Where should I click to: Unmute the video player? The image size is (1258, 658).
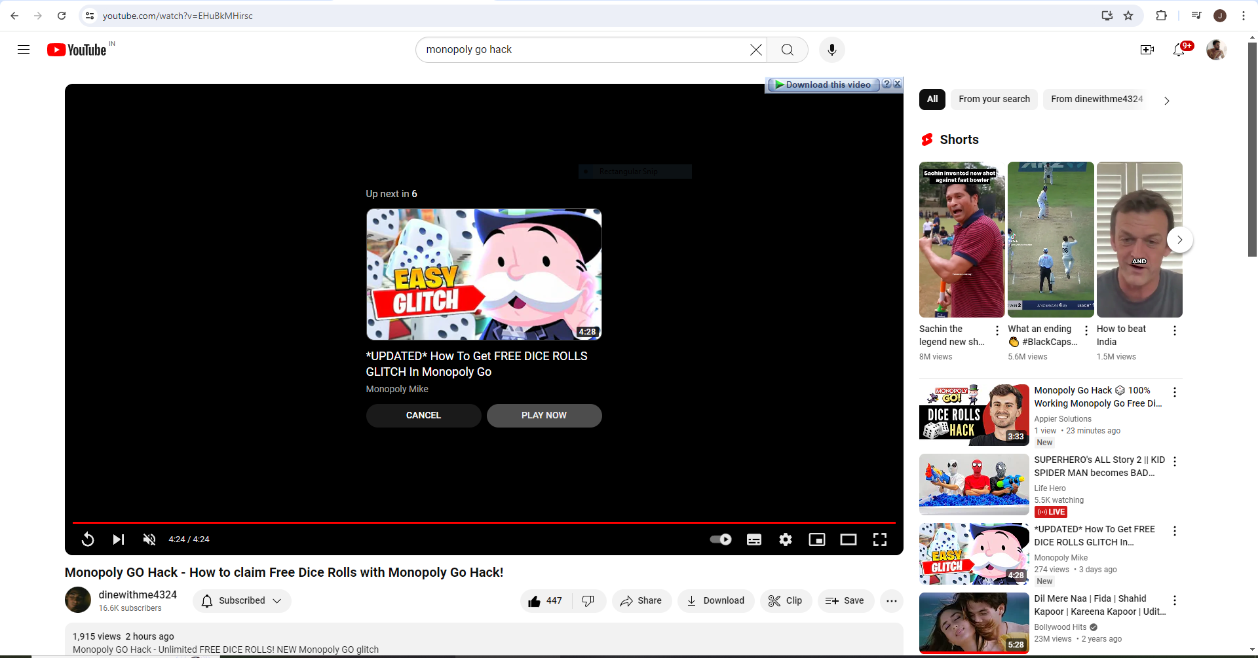pos(149,539)
